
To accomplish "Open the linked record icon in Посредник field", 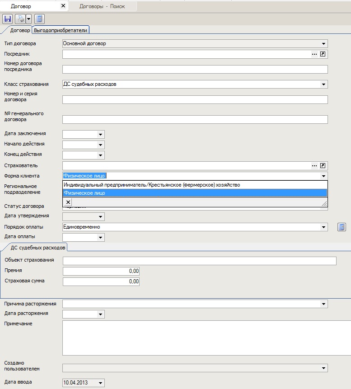I will coord(323,54).
